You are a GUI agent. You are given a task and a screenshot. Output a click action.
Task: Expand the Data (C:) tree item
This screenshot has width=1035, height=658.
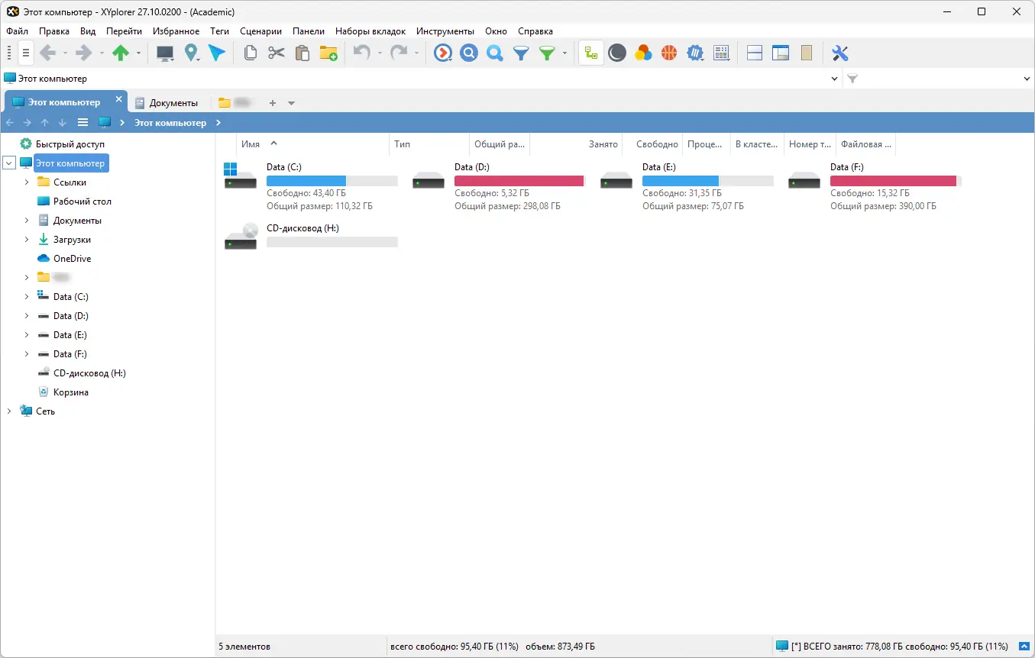[x=25, y=296]
